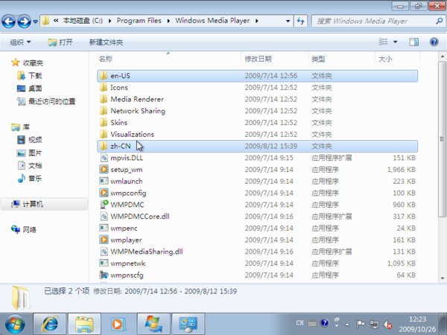Screen dimensions: 447x335
Task: Select the Icons folder icon
Action: [104, 87]
